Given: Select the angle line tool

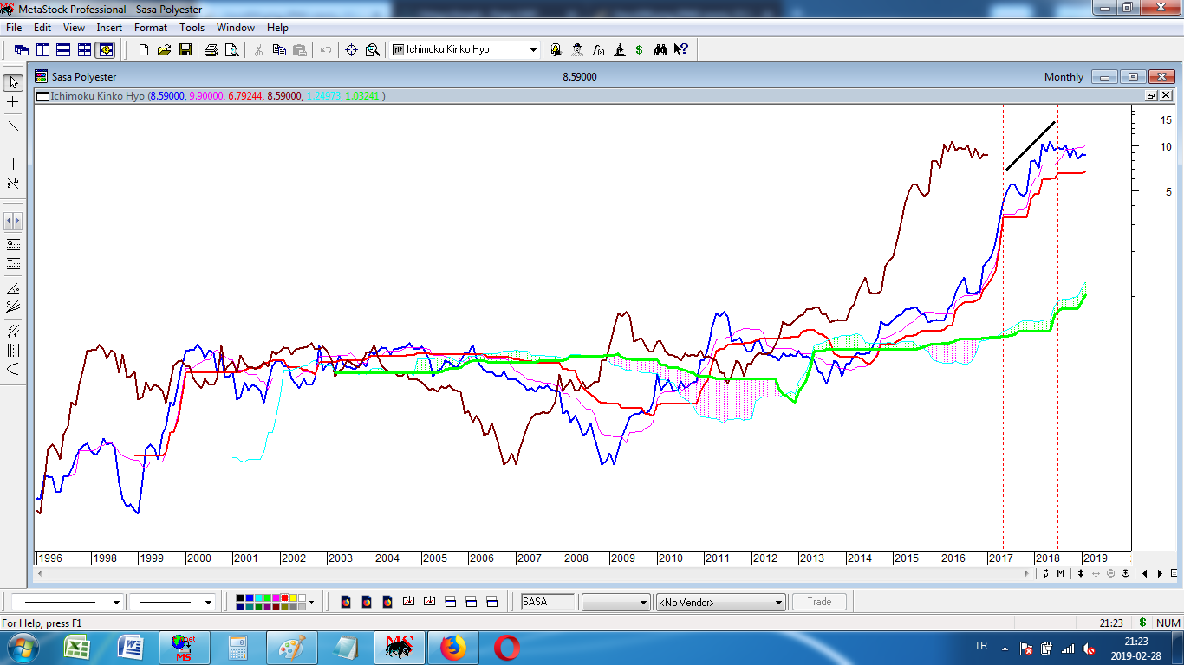Looking at the screenshot, I should (13, 288).
